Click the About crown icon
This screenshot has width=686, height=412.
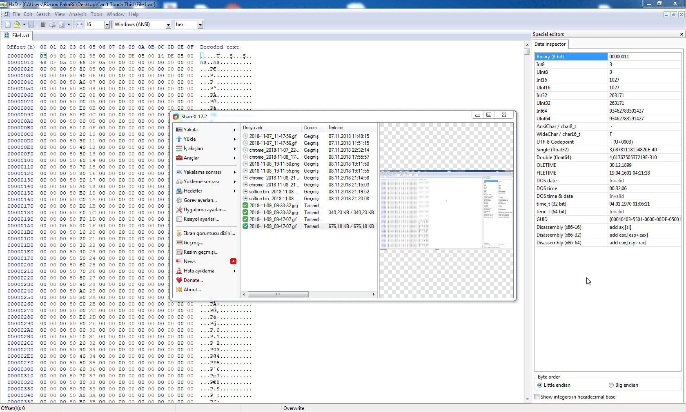(x=179, y=290)
